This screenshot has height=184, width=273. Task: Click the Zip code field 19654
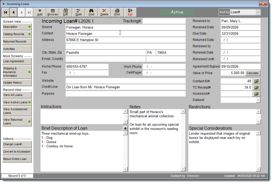point(171,53)
